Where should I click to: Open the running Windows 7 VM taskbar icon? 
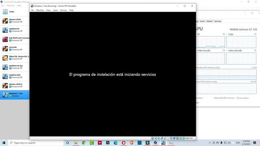coord(163,143)
